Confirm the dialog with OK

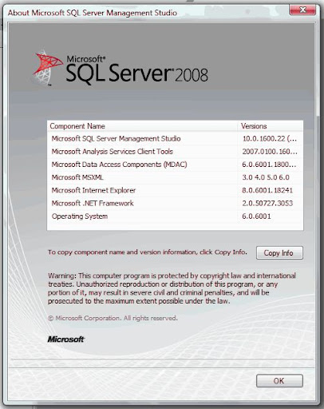(x=279, y=381)
